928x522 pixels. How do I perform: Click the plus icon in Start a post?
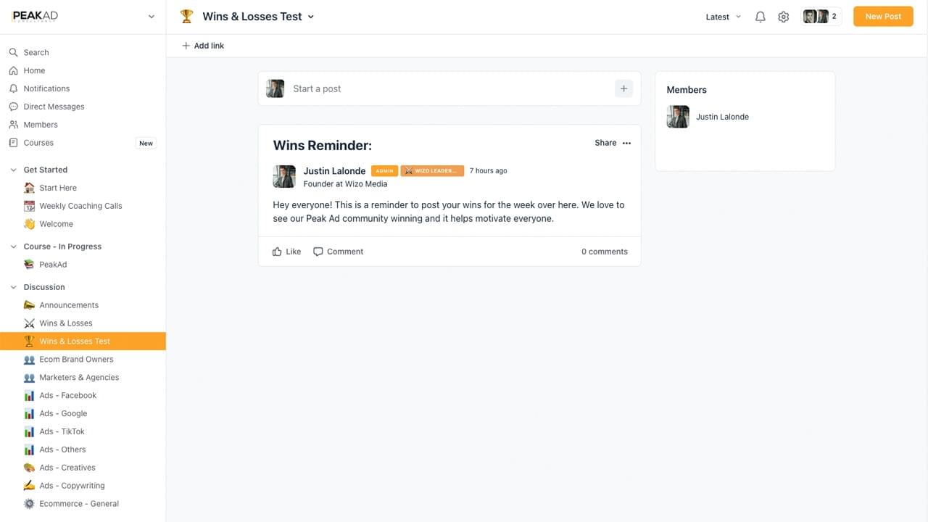623,88
